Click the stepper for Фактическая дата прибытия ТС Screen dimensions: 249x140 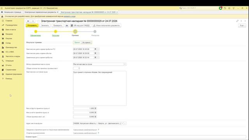tap(98, 49)
